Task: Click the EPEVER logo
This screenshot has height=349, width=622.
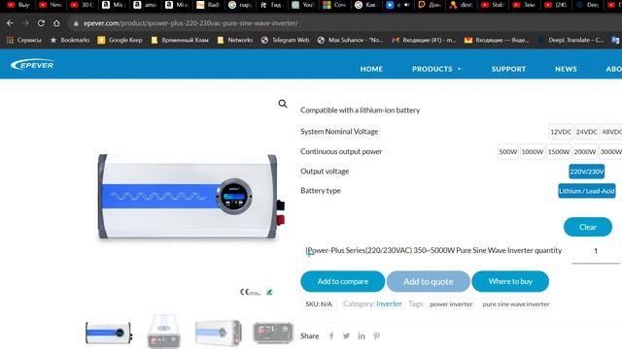Action: coord(32,65)
